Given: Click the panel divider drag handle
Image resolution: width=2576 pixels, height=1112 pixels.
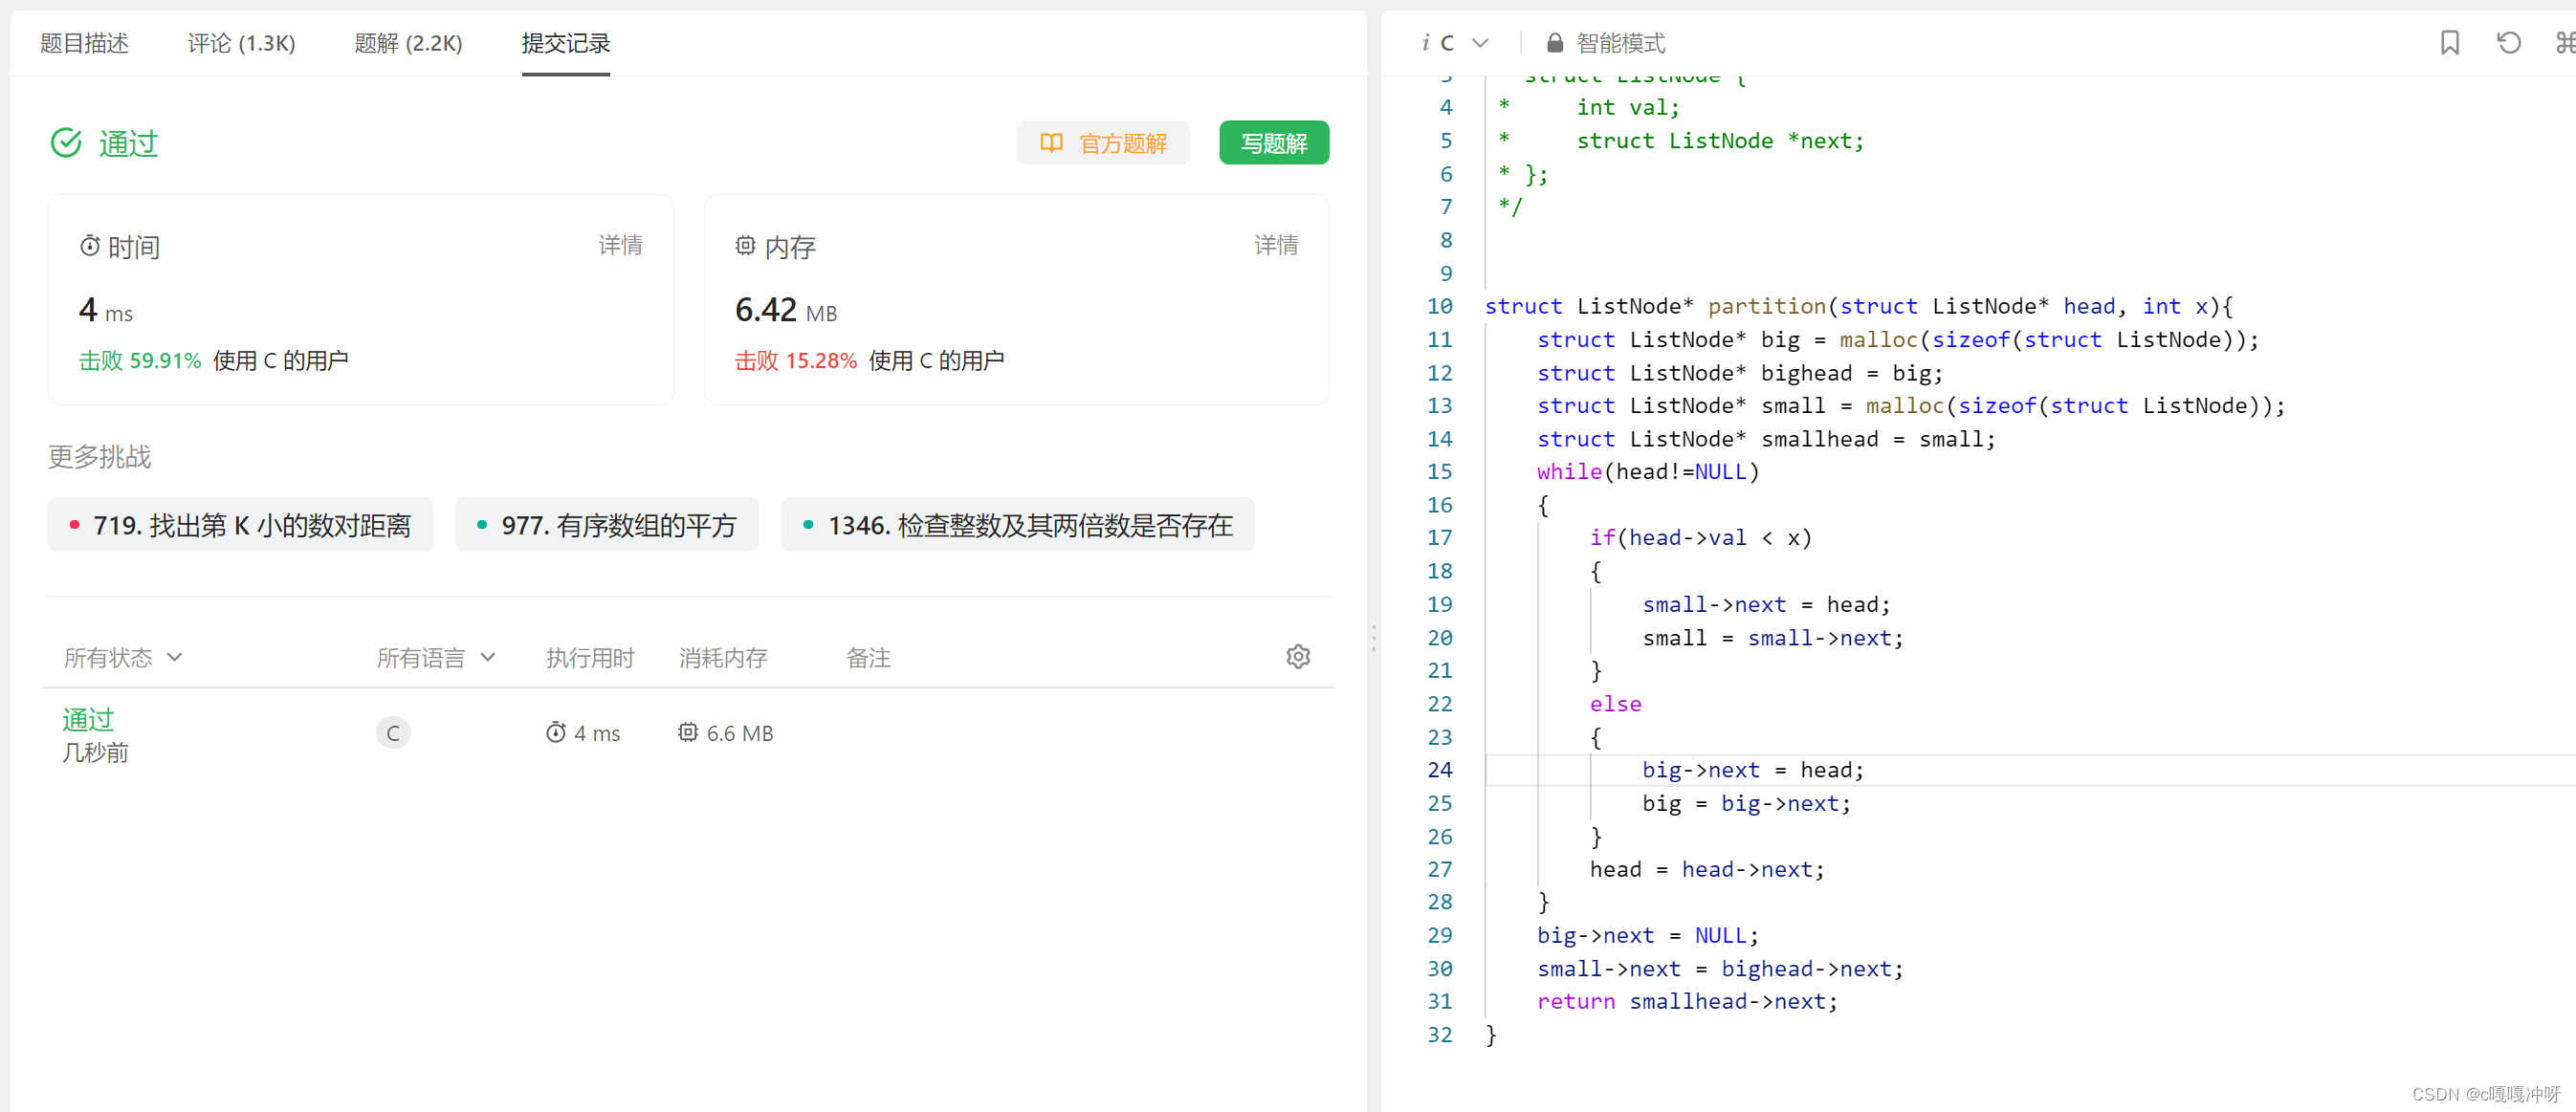Looking at the screenshot, I should [x=1373, y=638].
